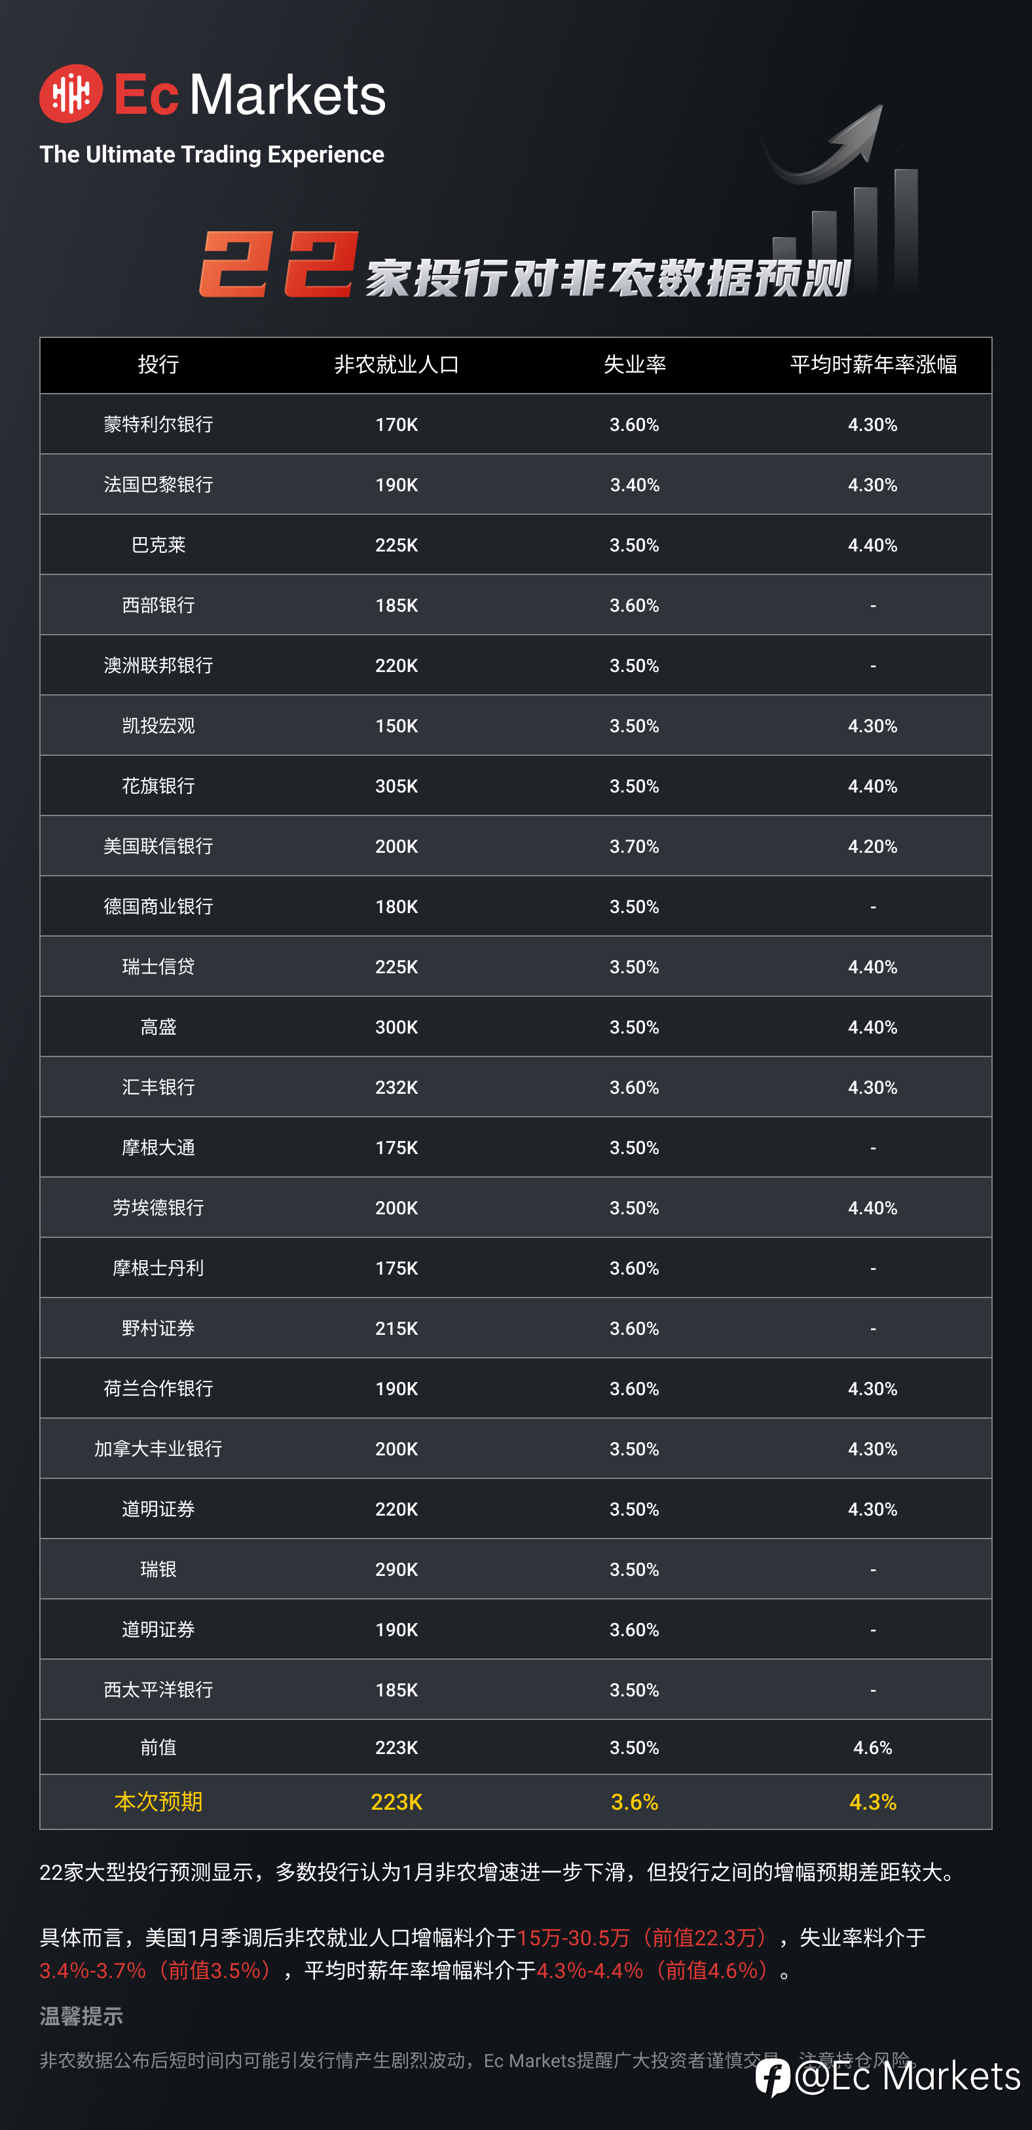This screenshot has height=2130, width=1032.
Task: Click 3.70% unemployment for 美国联信银行
Action: (x=635, y=847)
